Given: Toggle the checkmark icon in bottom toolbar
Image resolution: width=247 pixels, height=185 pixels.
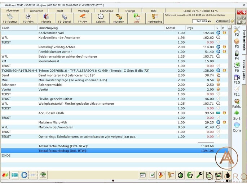Looking at the screenshot, I should [153, 175].
